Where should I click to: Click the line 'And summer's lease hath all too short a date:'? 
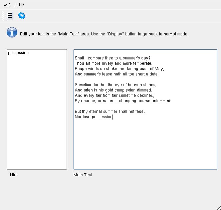pos(117,74)
